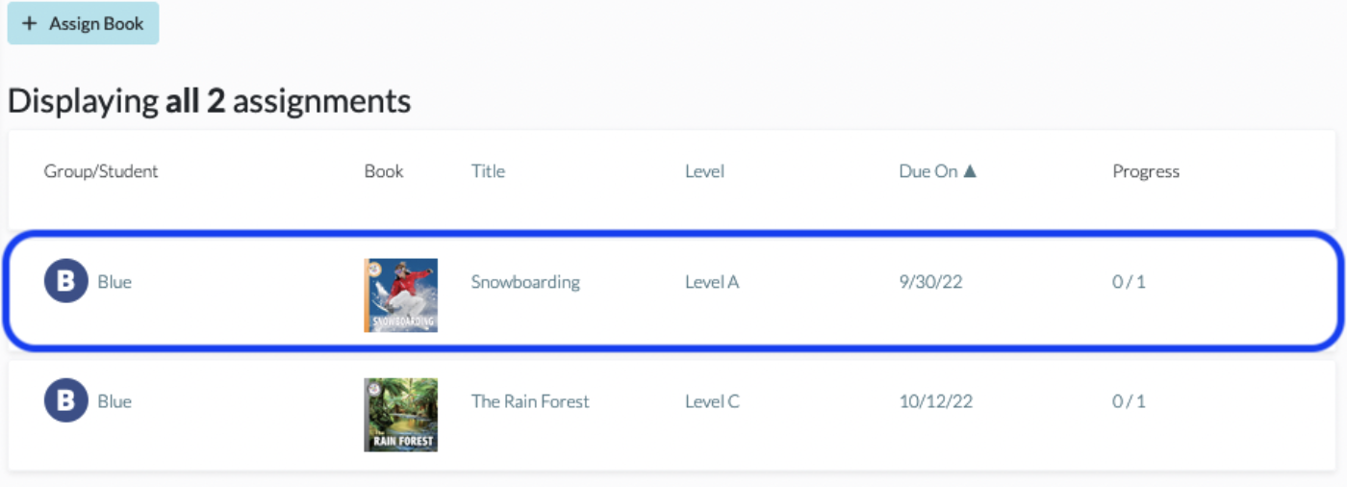
Task: Click the Due On sort arrow
Action: (970, 171)
